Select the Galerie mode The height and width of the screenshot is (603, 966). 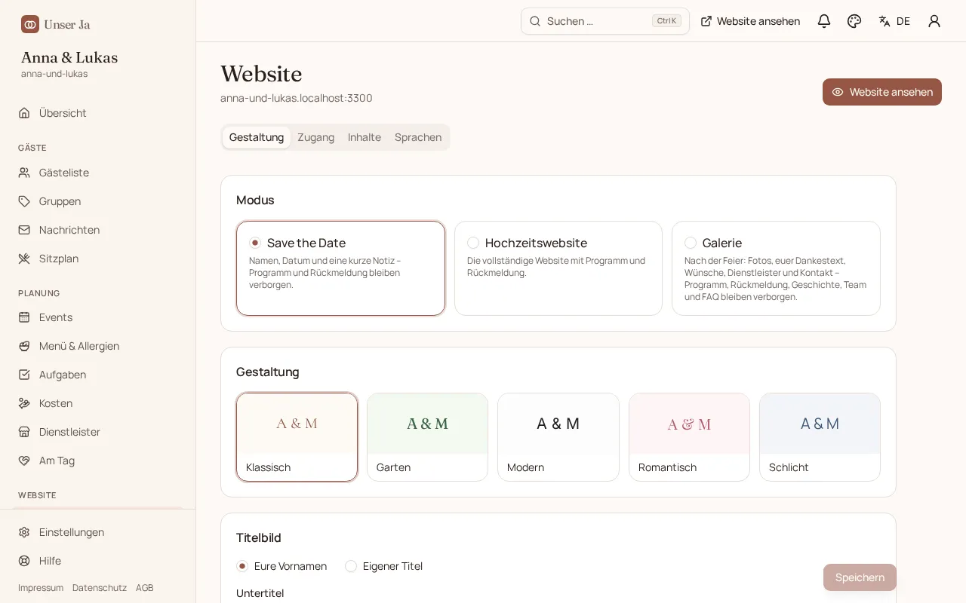click(x=776, y=268)
